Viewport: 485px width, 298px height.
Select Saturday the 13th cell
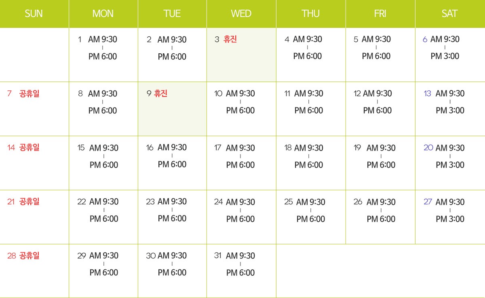(450, 109)
